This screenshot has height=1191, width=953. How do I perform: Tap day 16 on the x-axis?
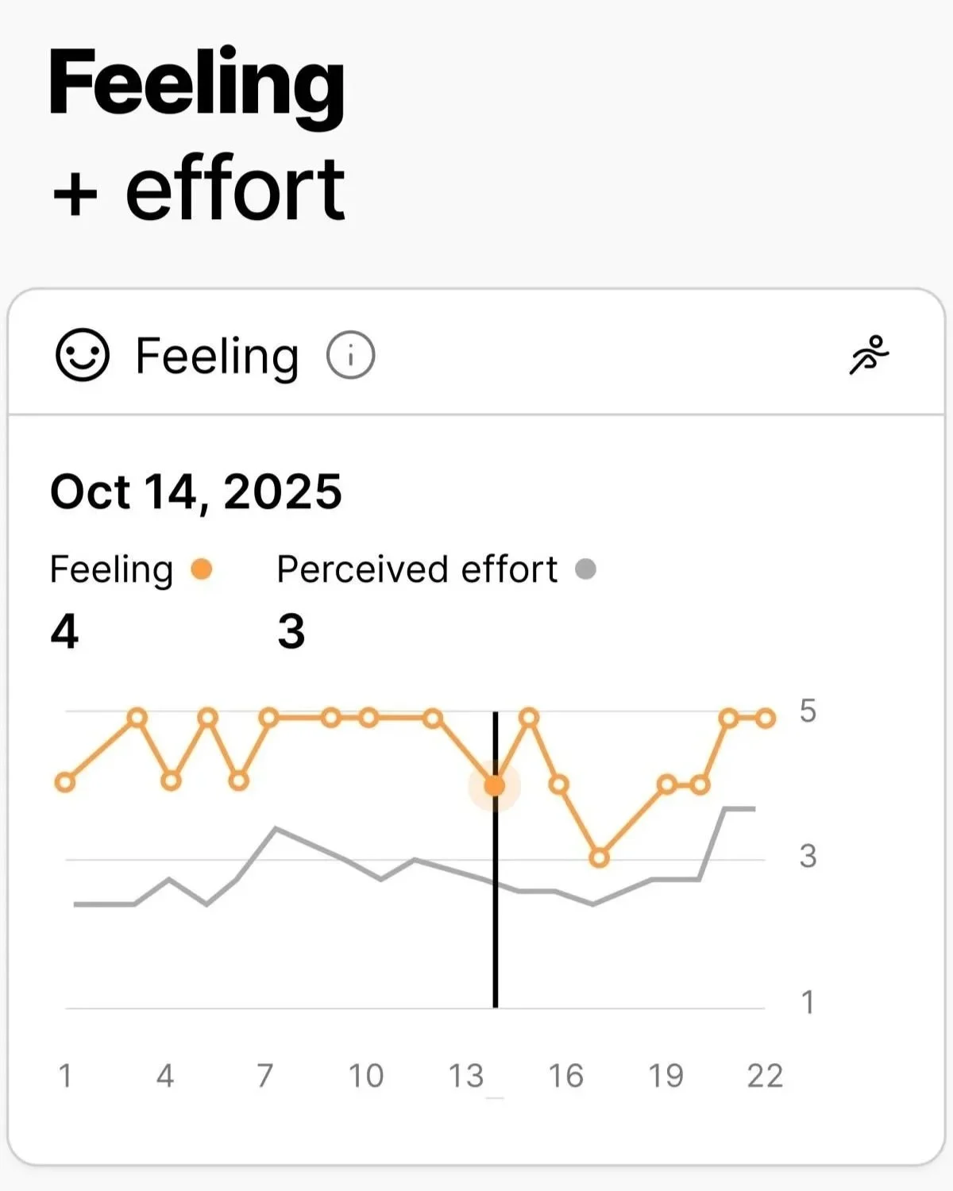(x=565, y=1076)
